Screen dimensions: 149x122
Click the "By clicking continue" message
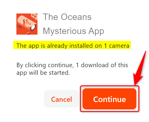click(72, 69)
